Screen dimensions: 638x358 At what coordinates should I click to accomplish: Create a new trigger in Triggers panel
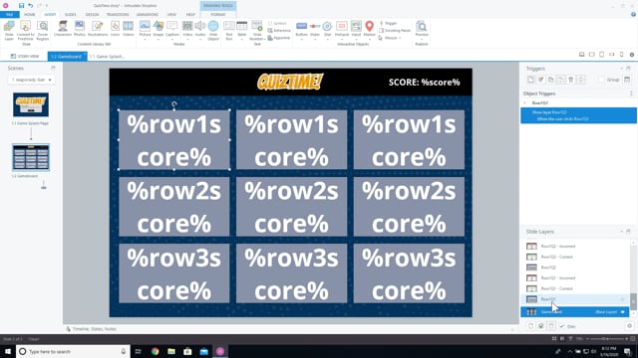pyautogui.click(x=530, y=80)
